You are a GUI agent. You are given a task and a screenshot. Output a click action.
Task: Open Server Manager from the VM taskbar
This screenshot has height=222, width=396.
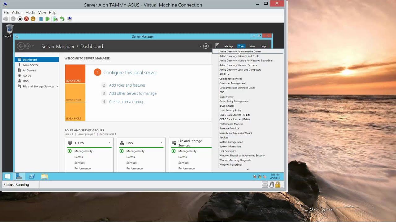(x=19, y=176)
